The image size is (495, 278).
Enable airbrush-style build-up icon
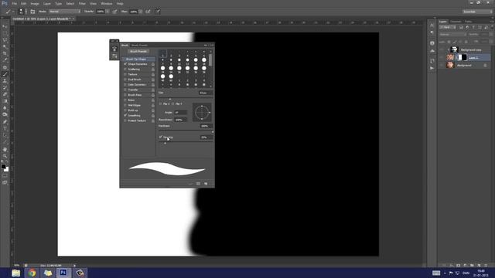click(x=148, y=12)
